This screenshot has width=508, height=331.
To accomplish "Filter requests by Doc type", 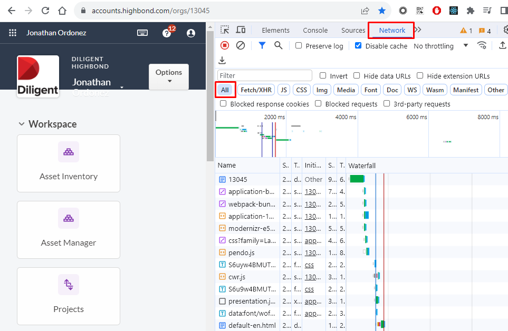I will pos(392,90).
